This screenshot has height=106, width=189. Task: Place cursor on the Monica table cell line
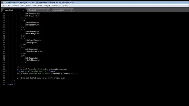tap(32, 23)
